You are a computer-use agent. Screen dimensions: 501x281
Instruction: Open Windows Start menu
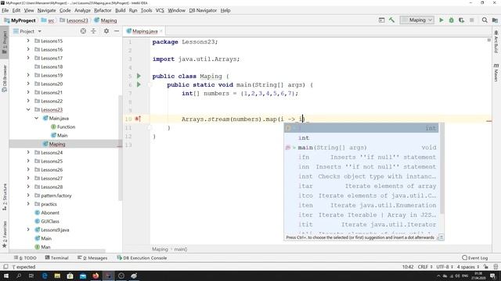pos(6,276)
